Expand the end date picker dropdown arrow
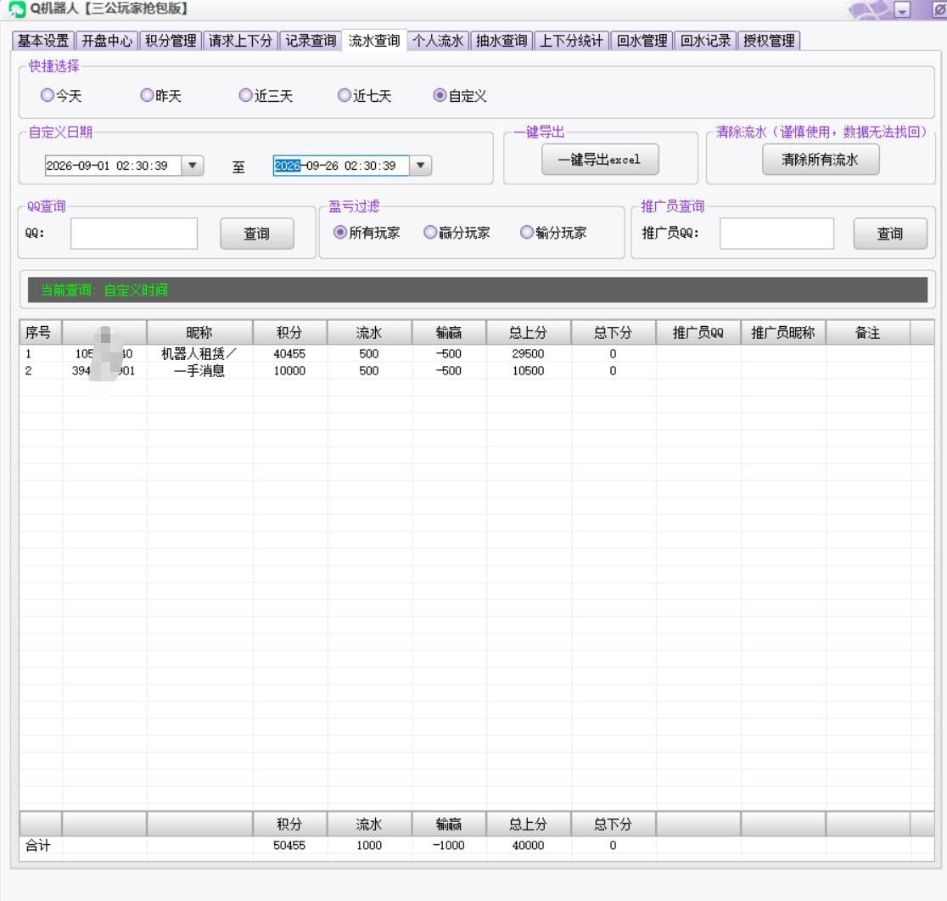Screen dimensions: 947x901 point(420,166)
